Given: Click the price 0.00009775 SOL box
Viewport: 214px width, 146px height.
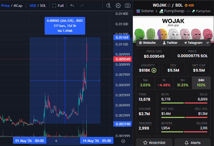Looking at the screenshot, I should pos(192,54).
